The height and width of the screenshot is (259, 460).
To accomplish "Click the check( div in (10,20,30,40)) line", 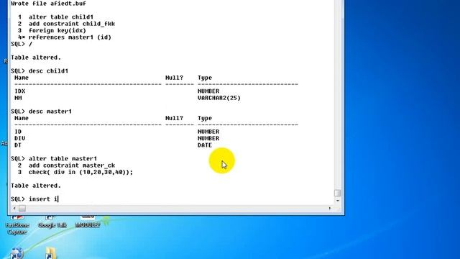I will (80, 173).
